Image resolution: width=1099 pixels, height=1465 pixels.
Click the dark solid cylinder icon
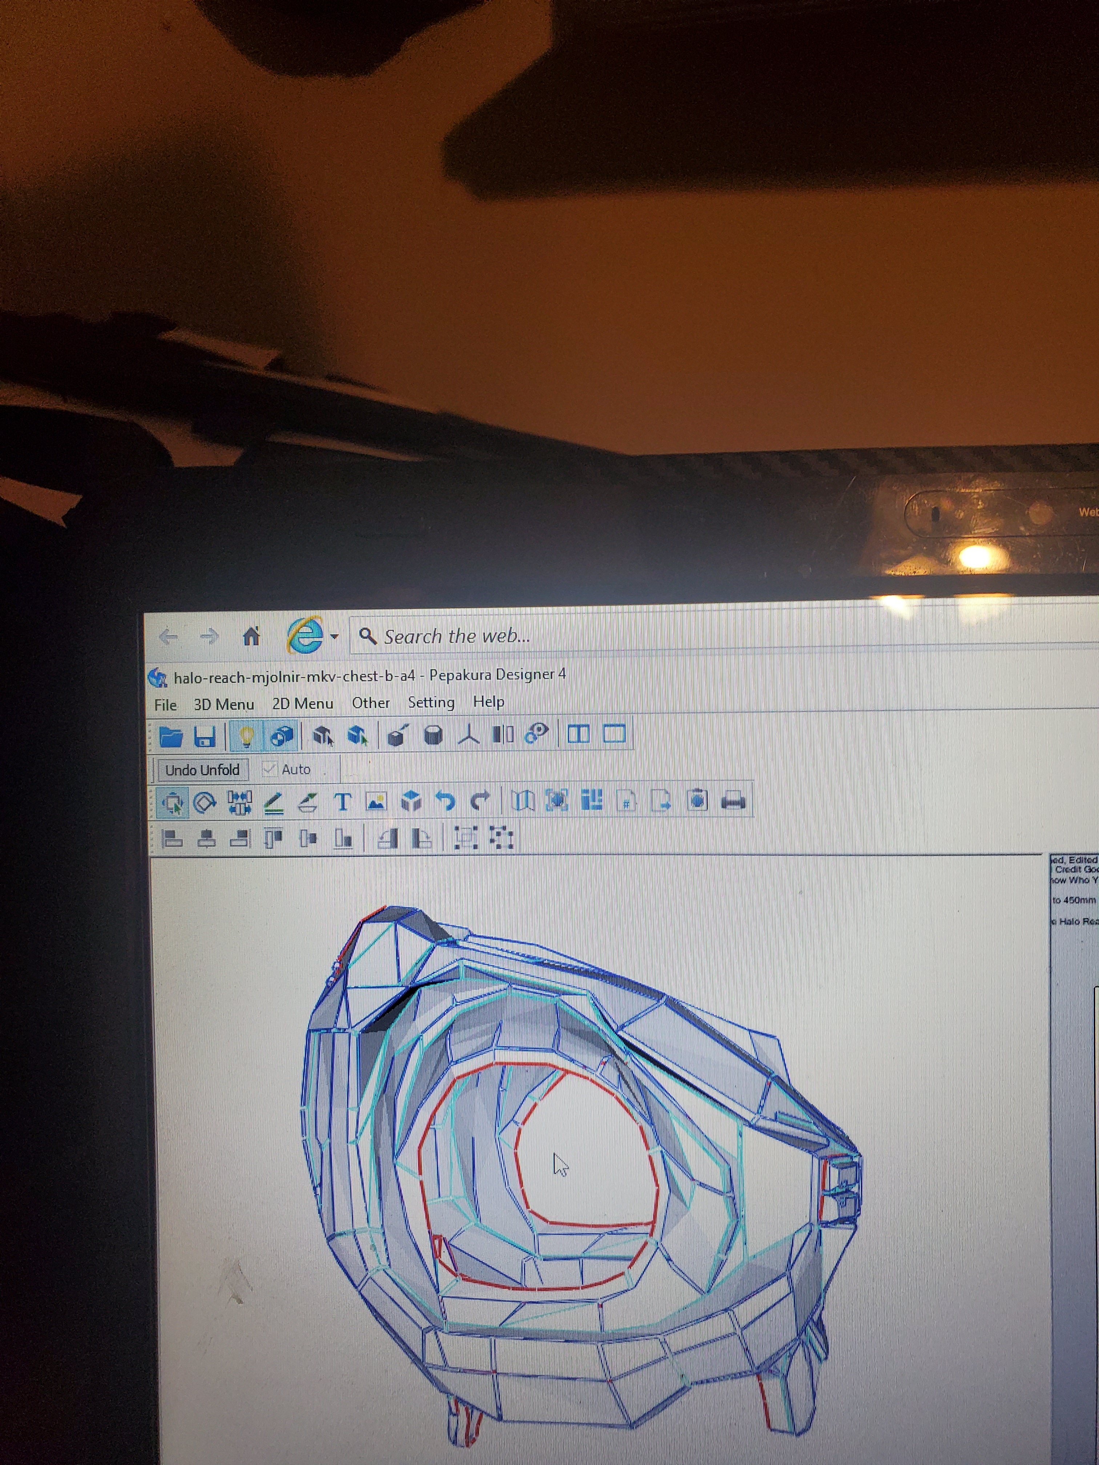[432, 735]
